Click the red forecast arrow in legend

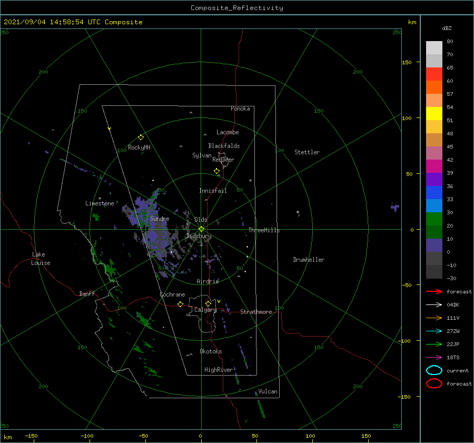(x=434, y=291)
